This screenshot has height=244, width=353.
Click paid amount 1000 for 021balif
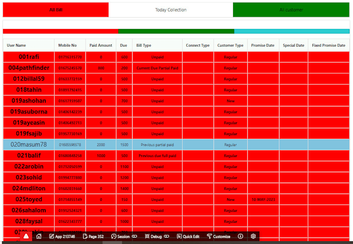coord(101,156)
